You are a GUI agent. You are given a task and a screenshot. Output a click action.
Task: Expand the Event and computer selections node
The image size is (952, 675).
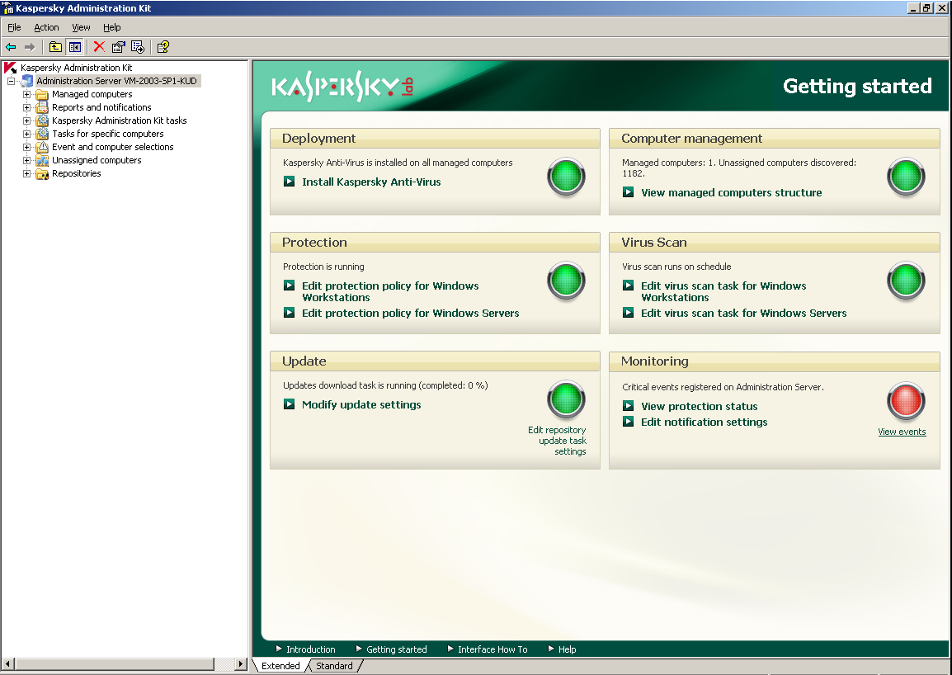coord(26,147)
